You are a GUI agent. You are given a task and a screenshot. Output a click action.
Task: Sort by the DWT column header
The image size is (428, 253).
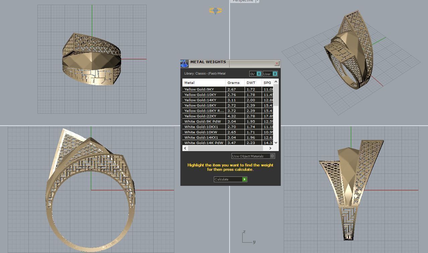click(253, 83)
